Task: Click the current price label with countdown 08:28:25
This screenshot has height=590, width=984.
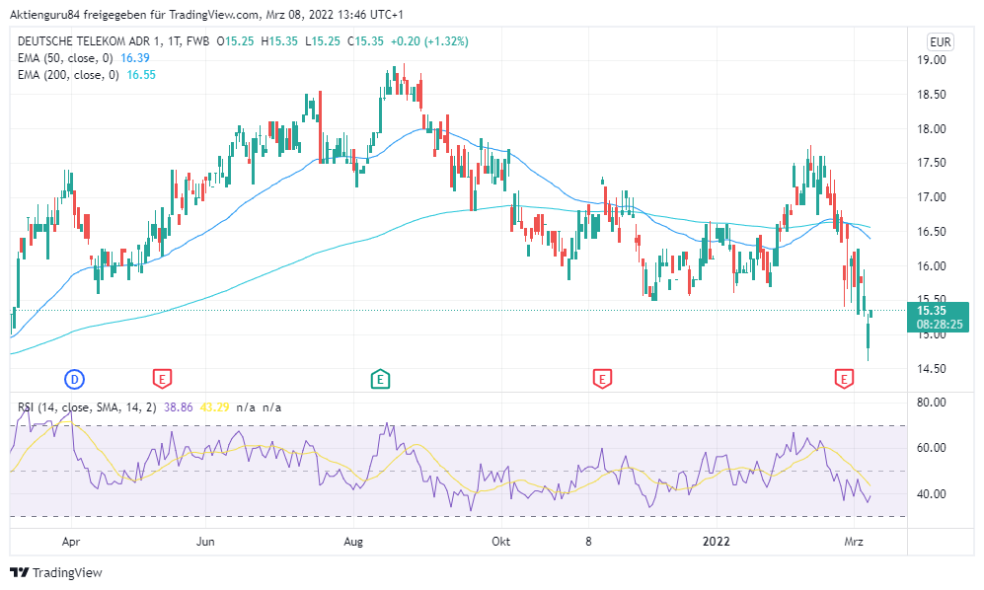Action: [x=940, y=318]
